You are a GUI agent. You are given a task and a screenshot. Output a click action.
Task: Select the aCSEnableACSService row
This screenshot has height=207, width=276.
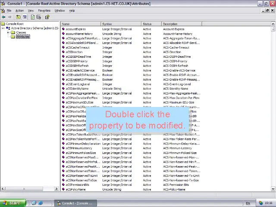(x=131, y=70)
